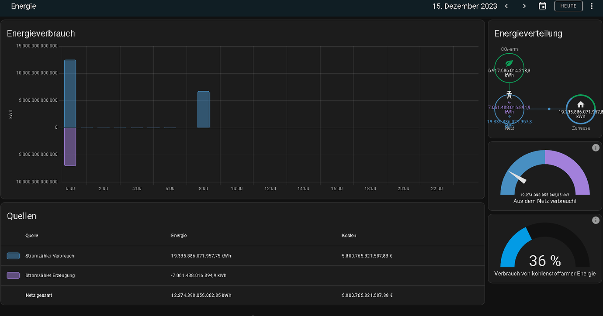Screen dimensions: 603x316
Task: Click the HEUTE button
Action: click(x=568, y=6)
